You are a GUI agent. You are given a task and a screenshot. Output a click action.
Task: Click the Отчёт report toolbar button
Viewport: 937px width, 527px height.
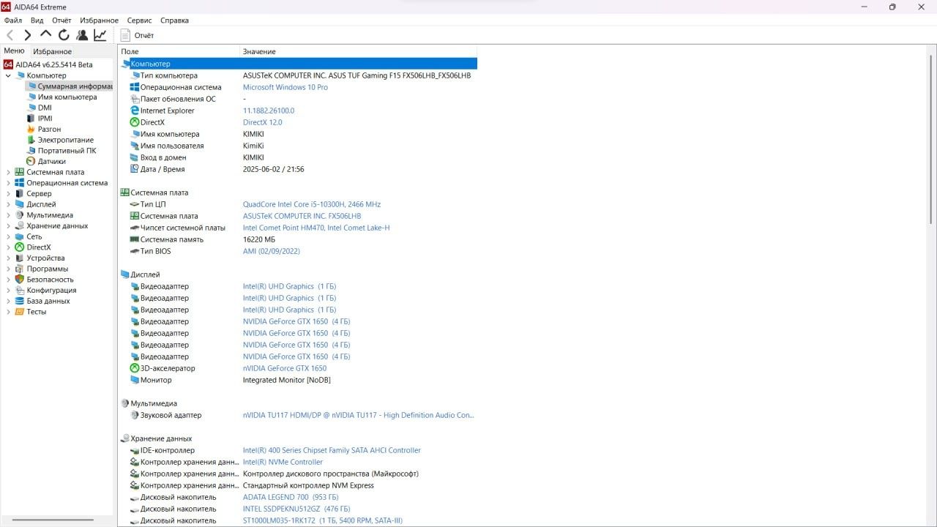point(137,35)
